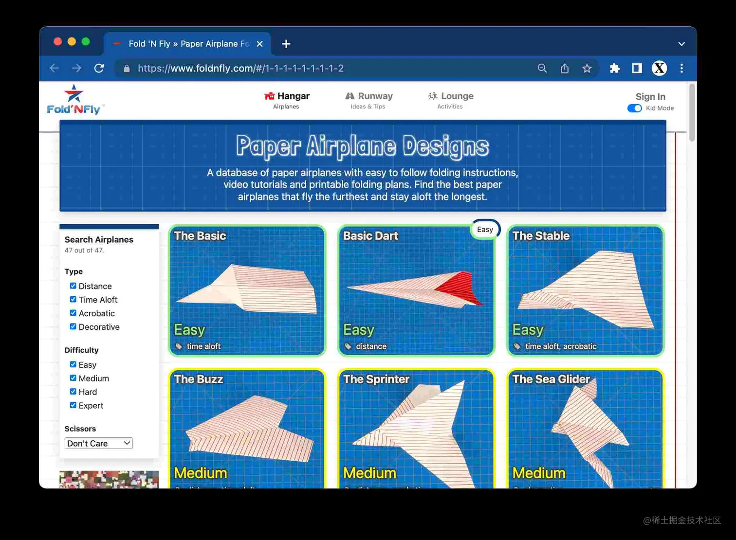Disable the Time Aloft filter
This screenshot has height=540, width=736.
coord(73,299)
